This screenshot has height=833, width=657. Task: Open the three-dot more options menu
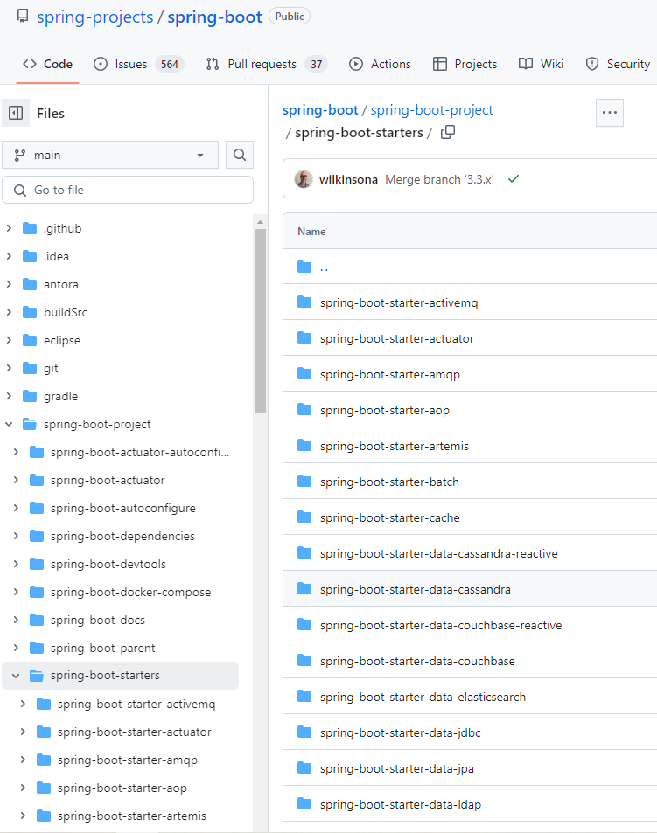[610, 113]
